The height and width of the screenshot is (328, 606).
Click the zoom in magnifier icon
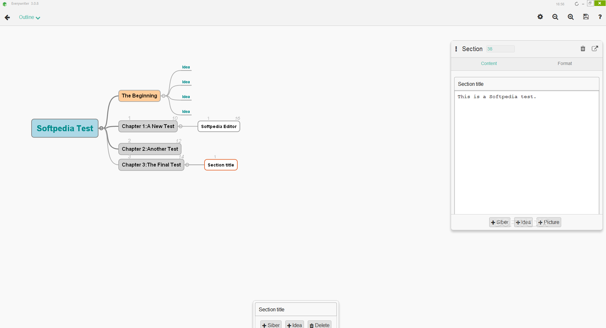[x=571, y=17]
